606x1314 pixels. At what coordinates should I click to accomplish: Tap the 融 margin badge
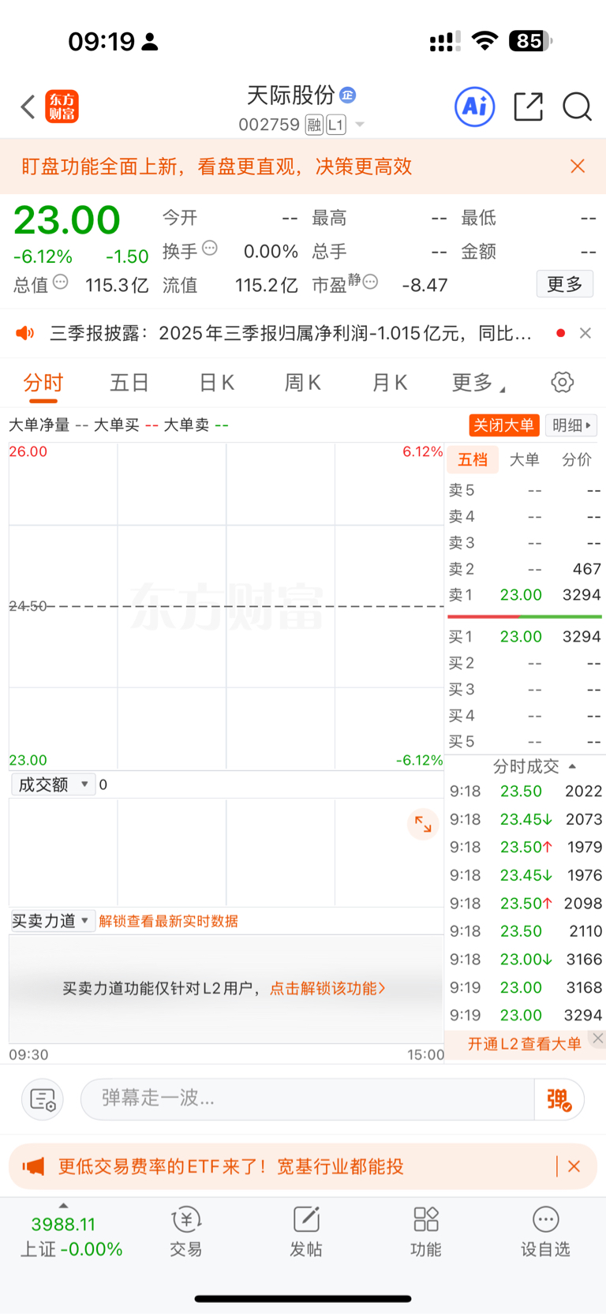click(314, 125)
